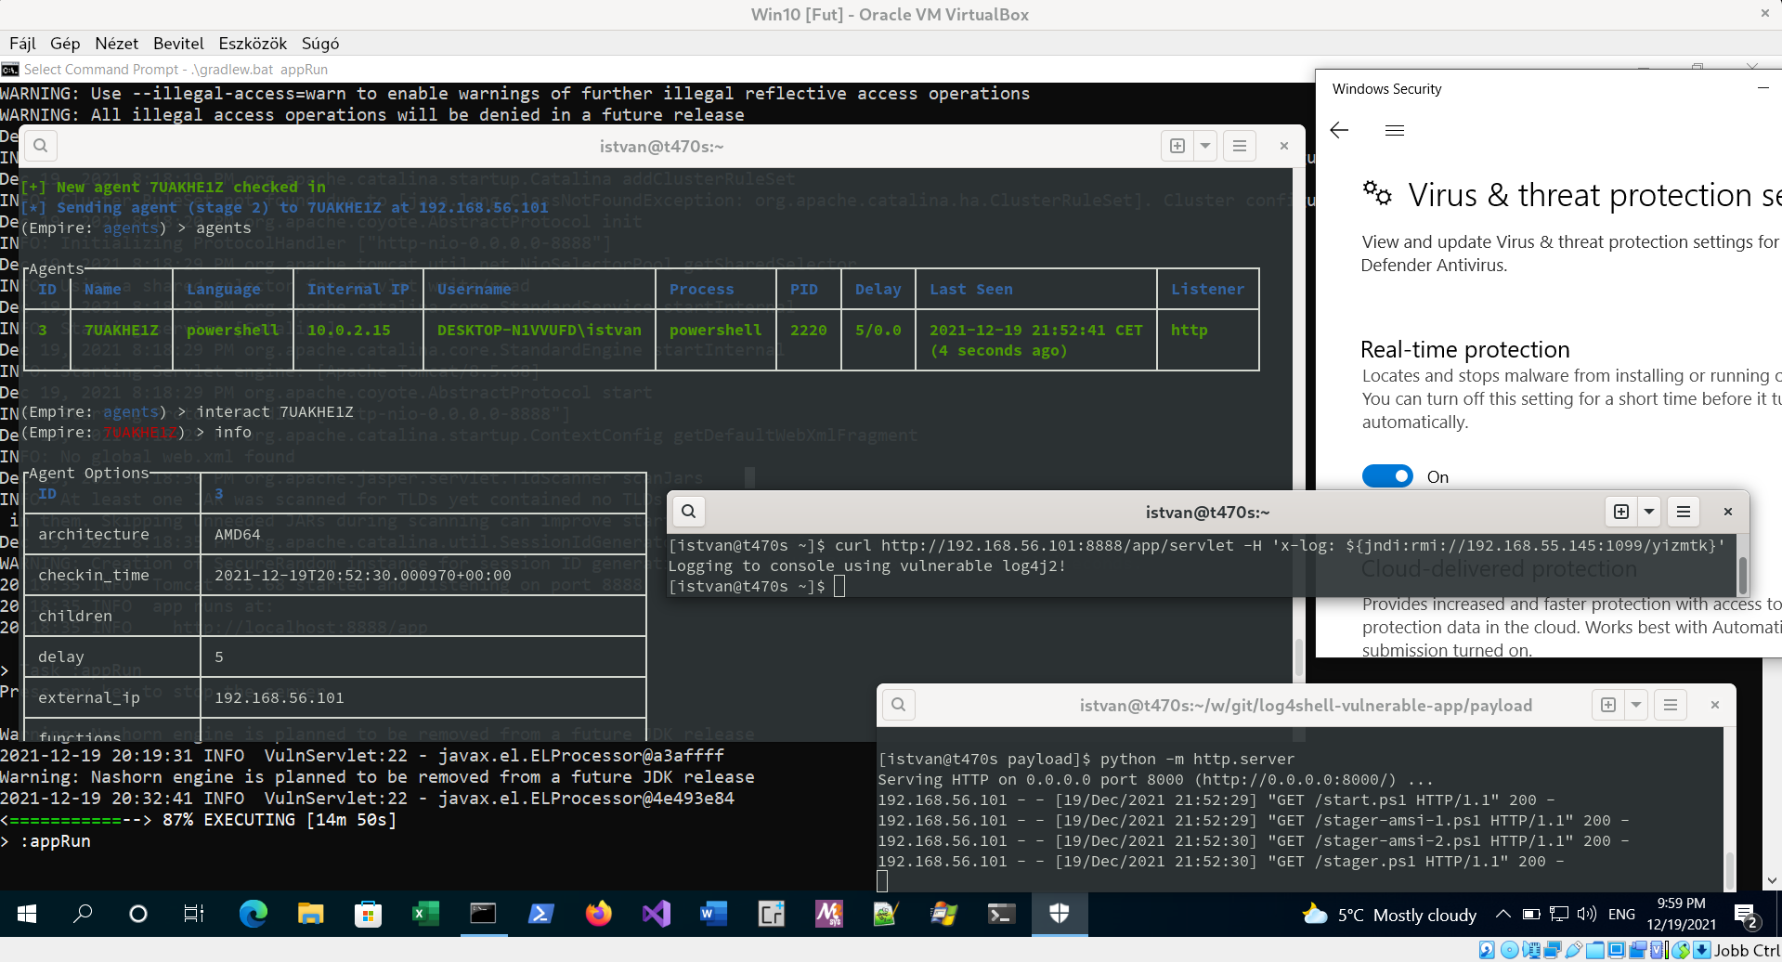Open PowerShell from the taskbar
The height and width of the screenshot is (962, 1782).
(x=540, y=915)
